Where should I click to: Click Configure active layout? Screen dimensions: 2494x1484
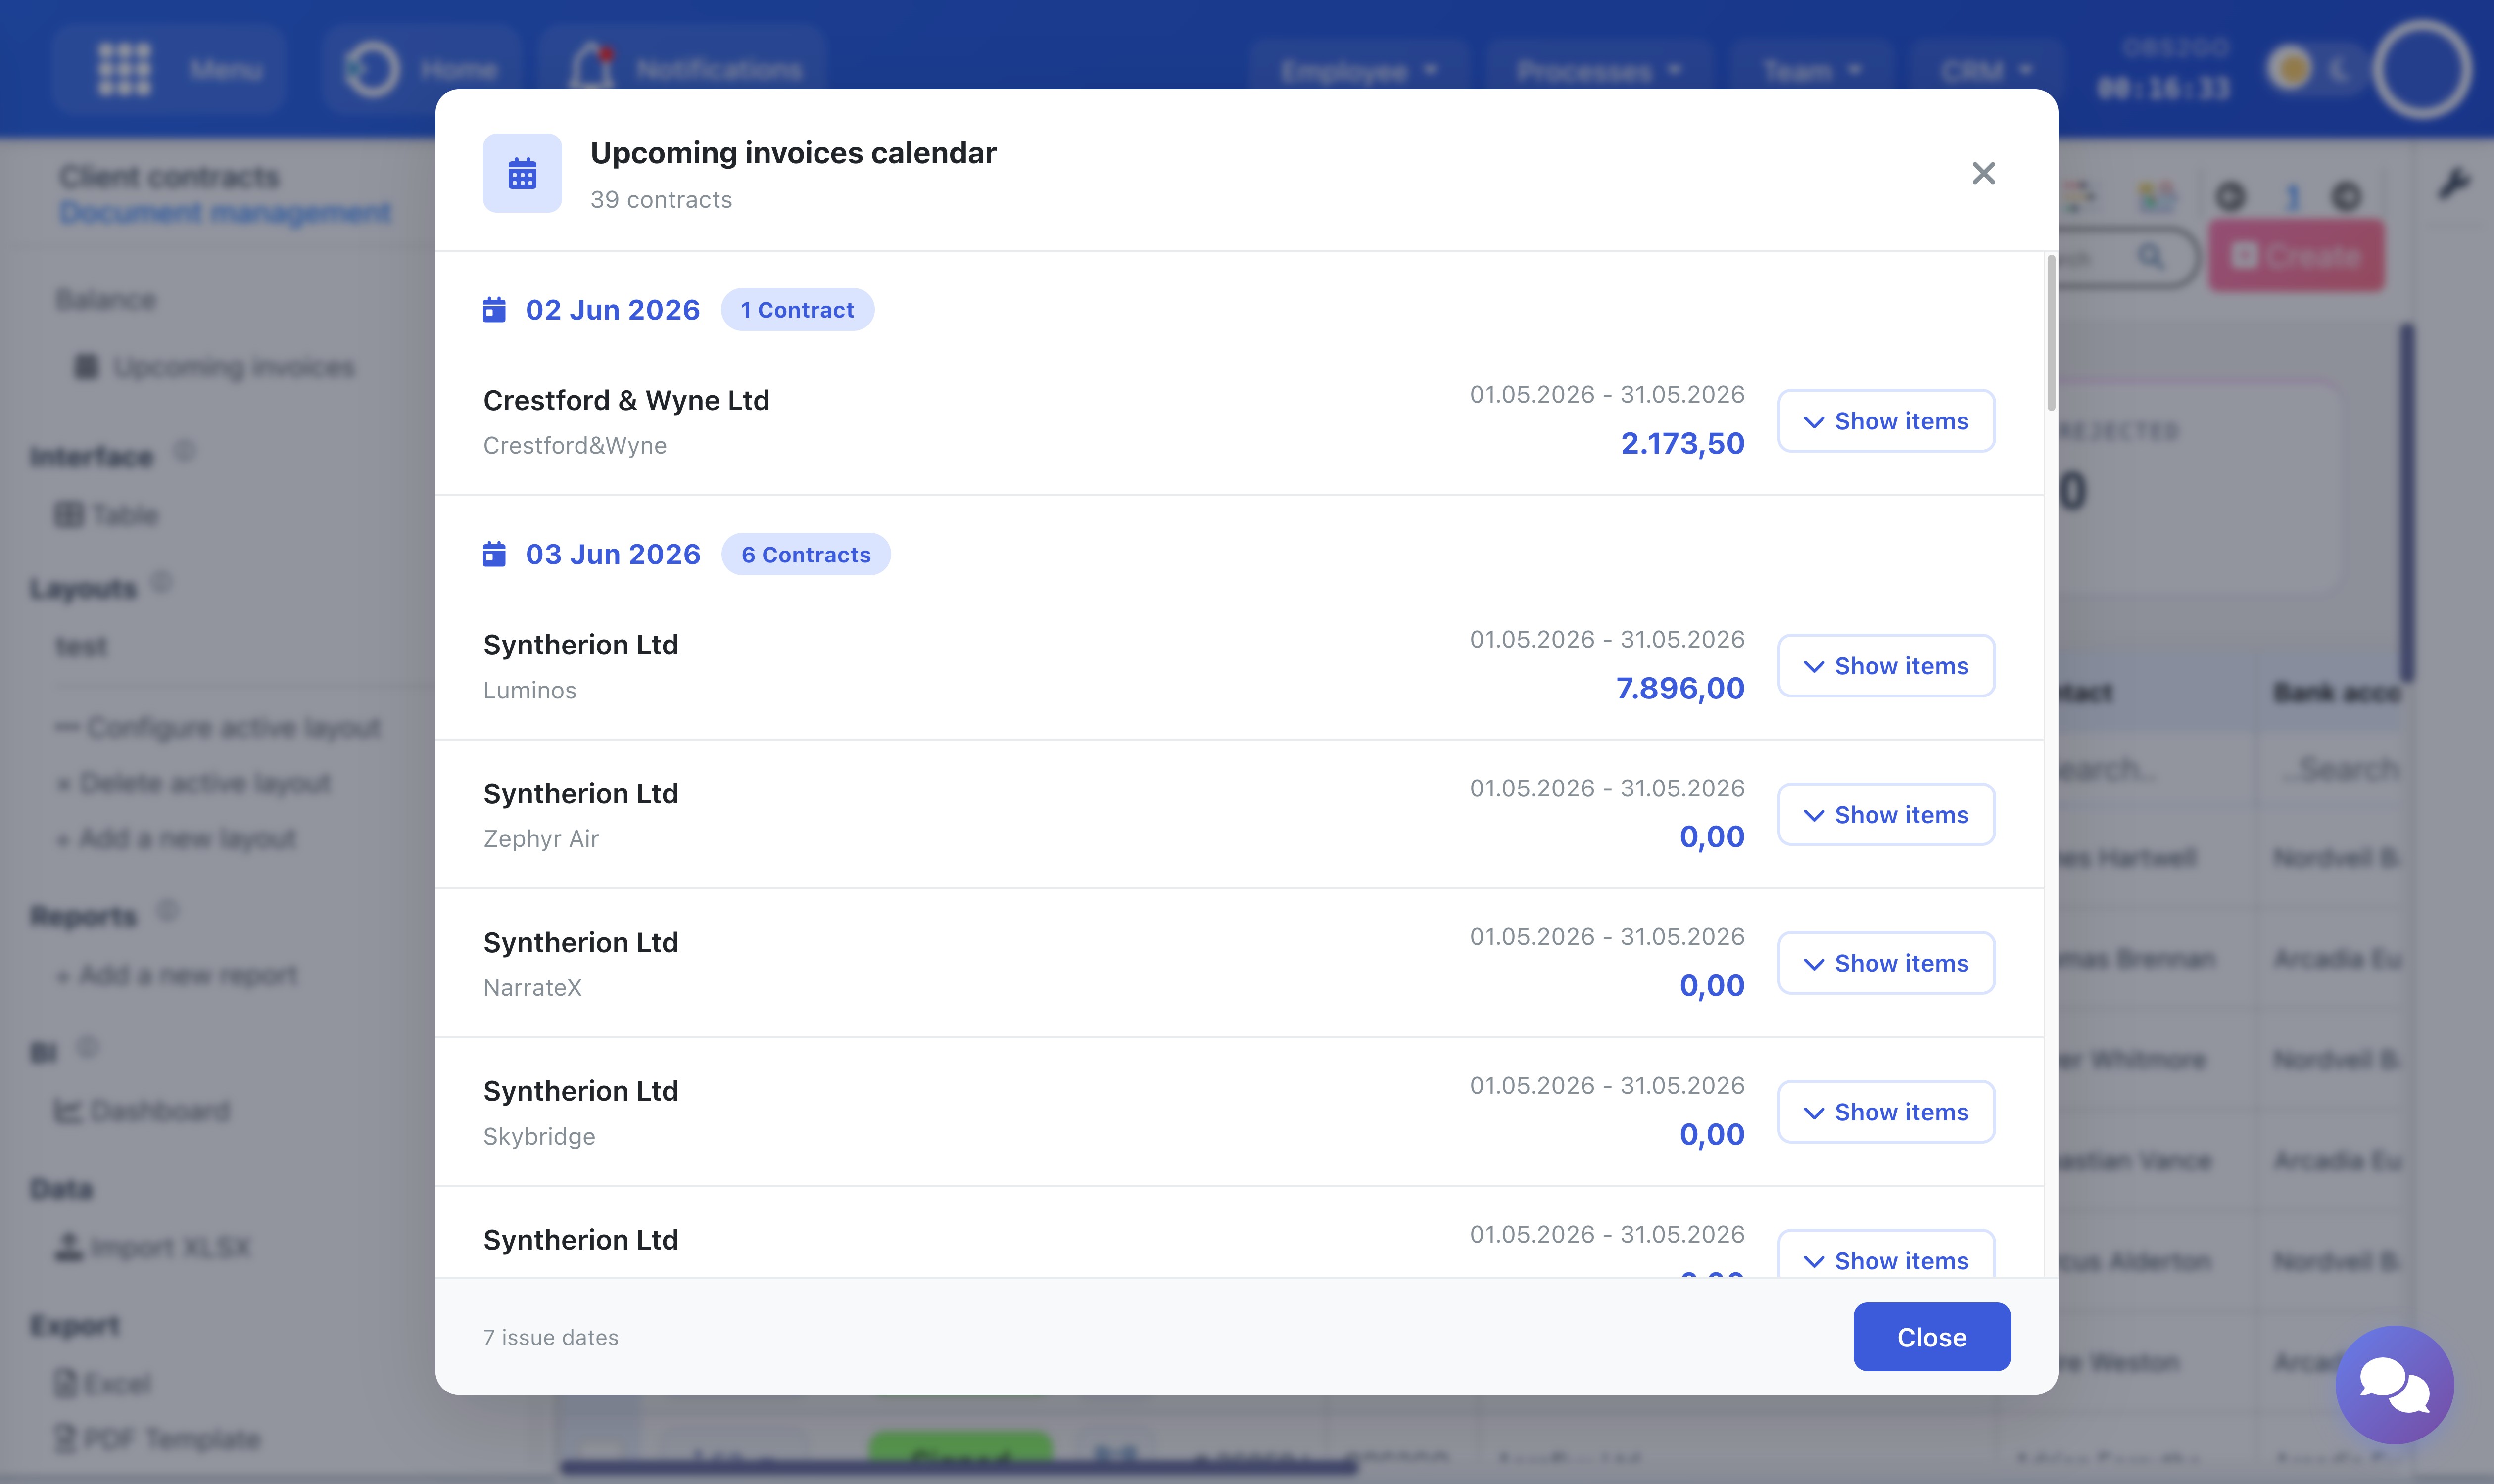[218, 727]
